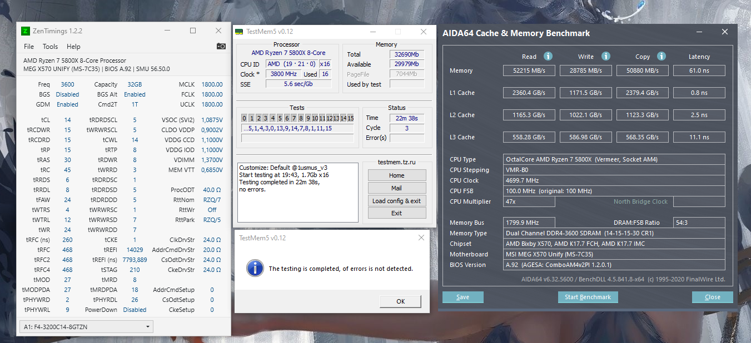Click the GDM Enabled value

(x=67, y=104)
